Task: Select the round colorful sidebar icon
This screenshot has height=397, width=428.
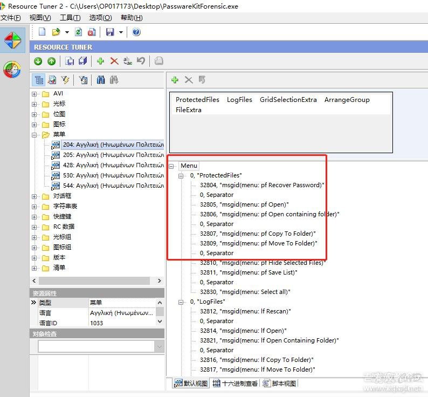Action: 12,70
